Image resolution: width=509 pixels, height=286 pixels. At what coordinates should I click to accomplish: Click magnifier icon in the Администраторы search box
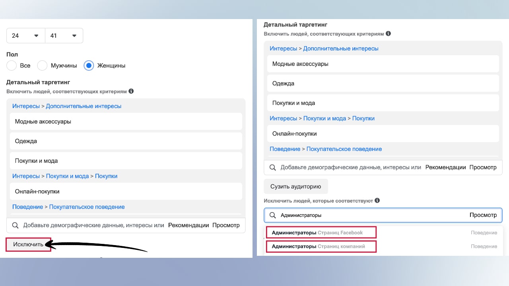pyautogui.click(x=273, y=215)
